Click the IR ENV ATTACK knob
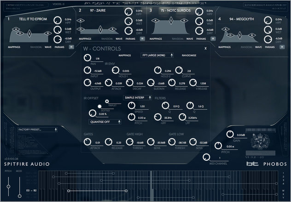291x202 pixels. coord(108,83)
